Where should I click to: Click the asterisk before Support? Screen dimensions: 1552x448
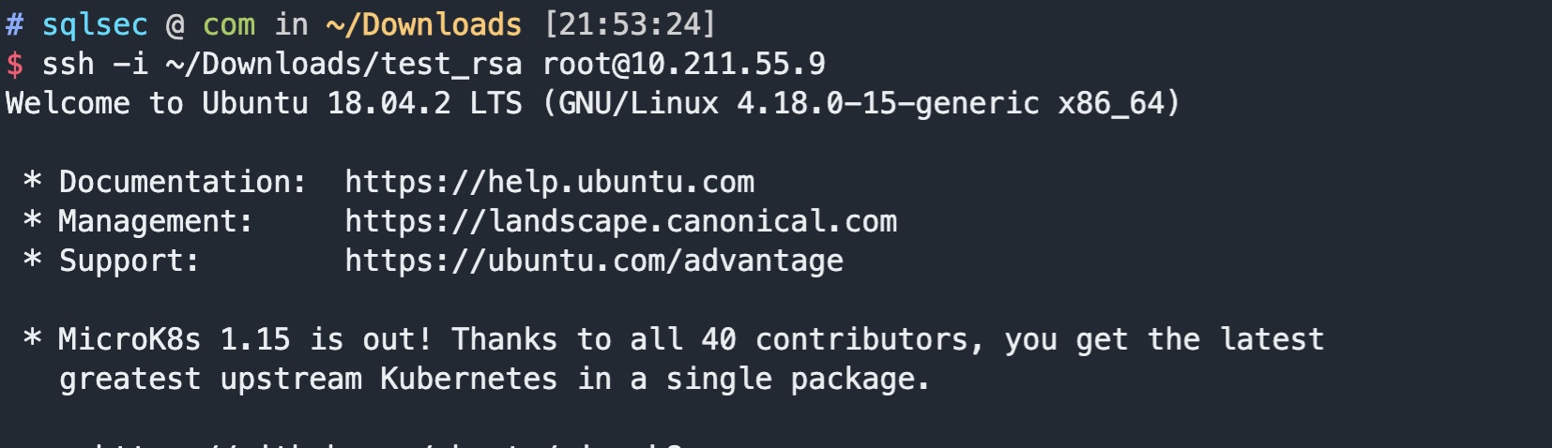pyautogui.click(x=32, y=259)
